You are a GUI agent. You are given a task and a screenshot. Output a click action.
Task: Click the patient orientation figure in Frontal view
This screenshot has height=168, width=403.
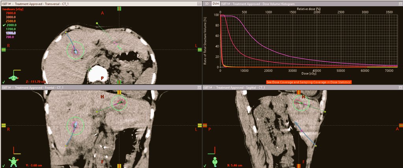pos(14,160)
